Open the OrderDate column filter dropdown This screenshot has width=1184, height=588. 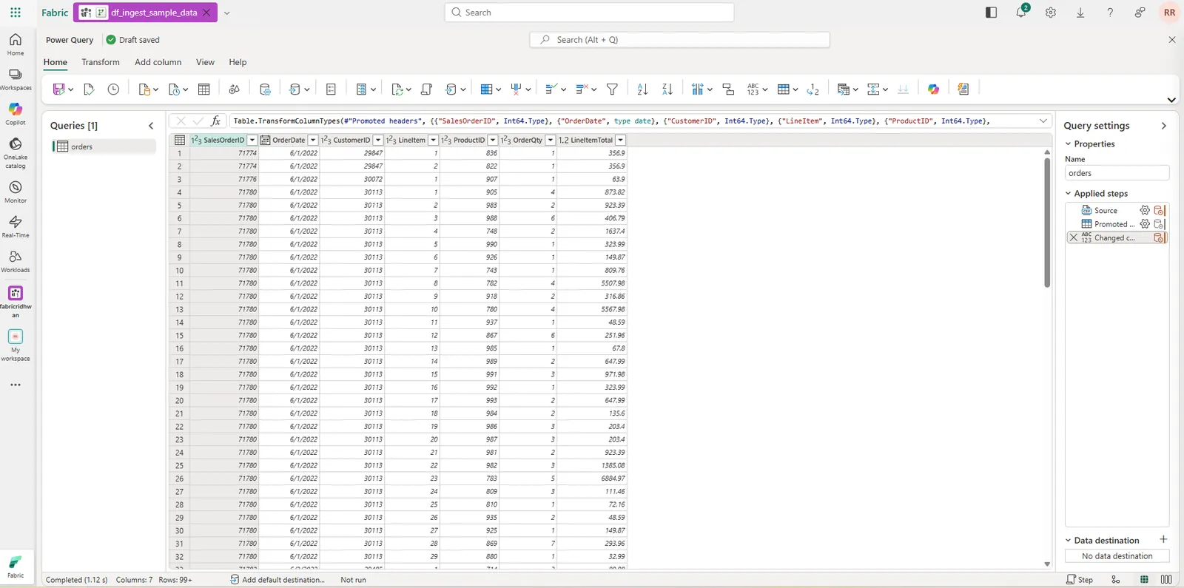(x=313, y=140)
